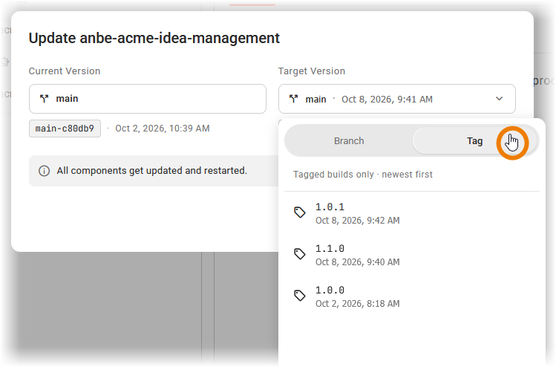This screenshot has width=556, height=367.
Task: Click the Oct 2, 2026, 10:39 AM timestamp
Action: click(163, 129)
